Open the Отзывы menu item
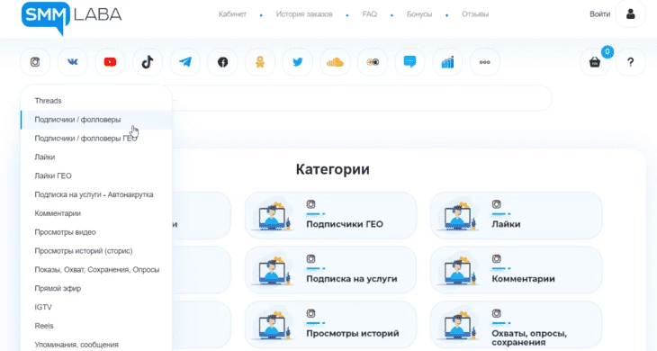This screenshot has width=657, height=351. click(x=475, y=14)
